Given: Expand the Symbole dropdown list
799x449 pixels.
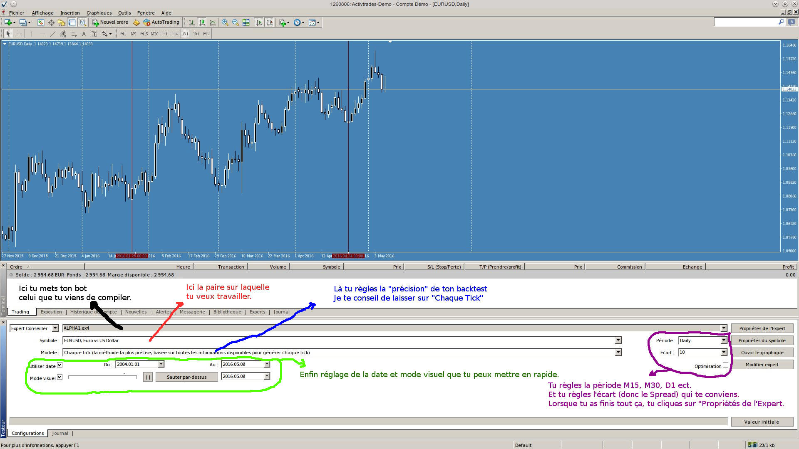Looking at the screenshot, I should pyautogui.click(x=618, y=340).
